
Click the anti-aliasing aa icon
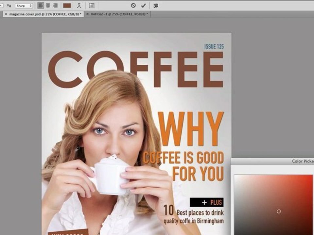9,6
